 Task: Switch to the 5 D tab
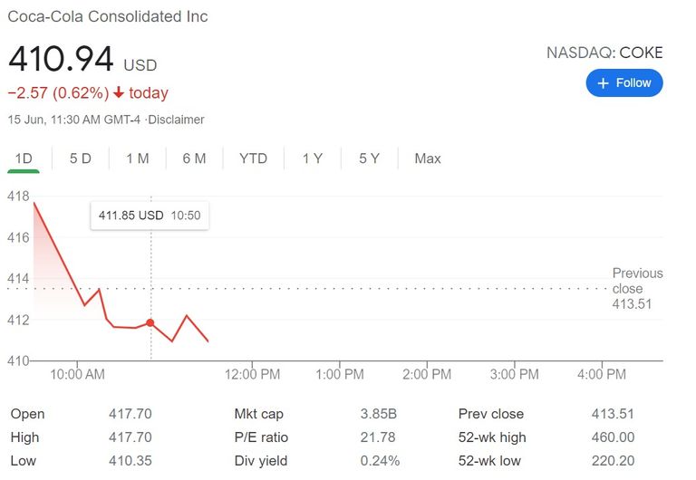(x=81, y=158)
